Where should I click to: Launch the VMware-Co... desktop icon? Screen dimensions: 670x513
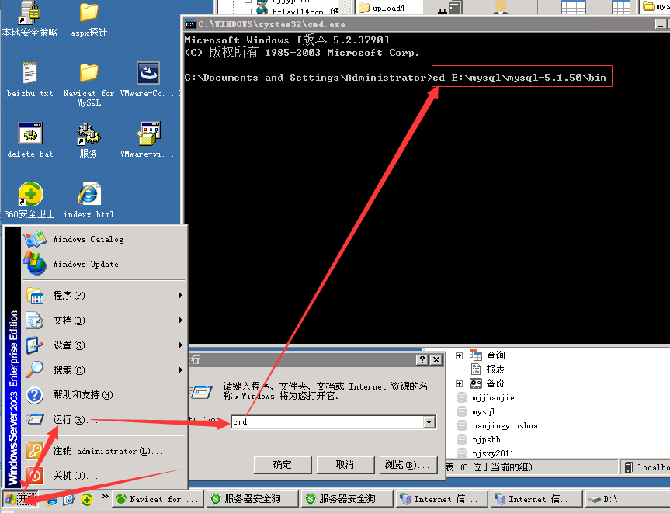148,79
